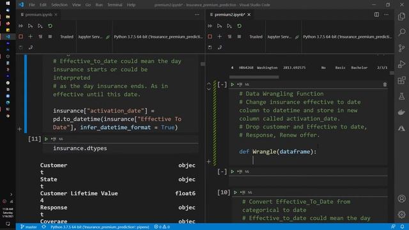
Task: Run by line in Data Wrangling cell
Action: pos(240,84)
